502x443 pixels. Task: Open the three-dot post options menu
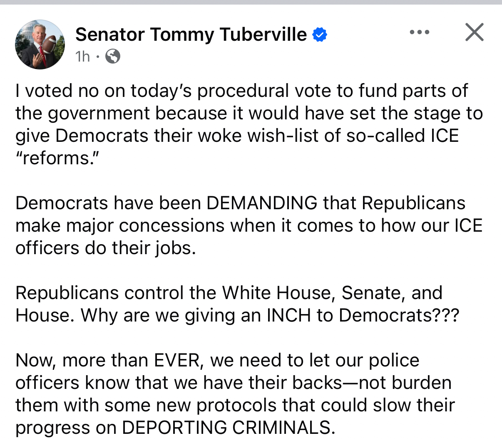point(419,32)
